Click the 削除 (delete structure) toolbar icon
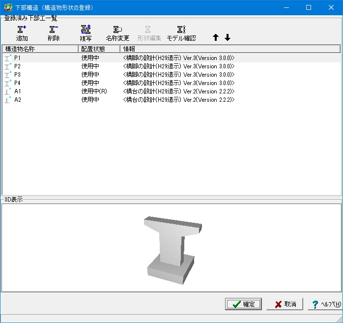The height and width of the screenshot is (323, 343). pyautogui.click(x=54, y=33)
